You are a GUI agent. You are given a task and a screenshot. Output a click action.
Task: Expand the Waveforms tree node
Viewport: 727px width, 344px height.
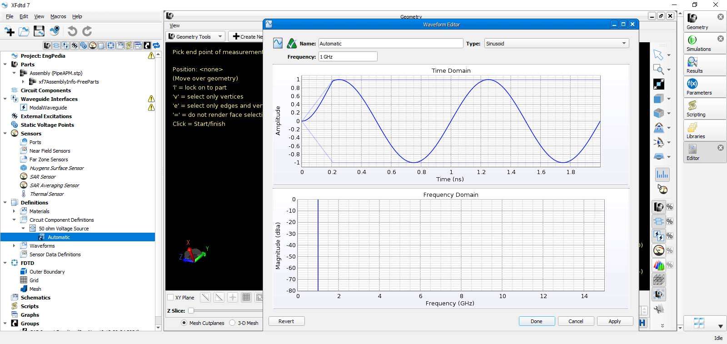coord(14,246)
